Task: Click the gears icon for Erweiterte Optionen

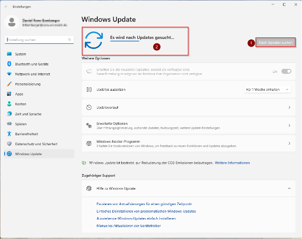Action: point(89,125)
